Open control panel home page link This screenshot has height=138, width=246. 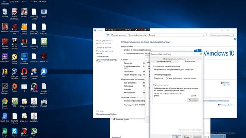click(x=104, y=42)
